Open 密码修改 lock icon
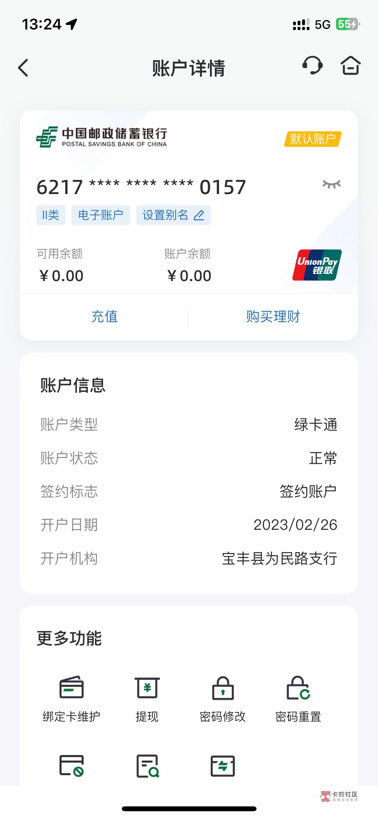This screenshot has width=378, height=819. click(x=223, y=687)
